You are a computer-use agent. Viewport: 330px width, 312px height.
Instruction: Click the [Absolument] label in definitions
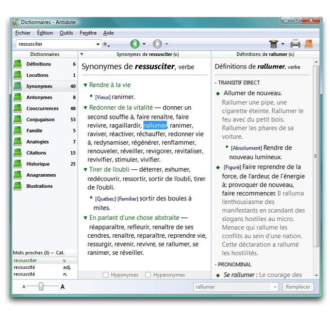click(246, 148)
